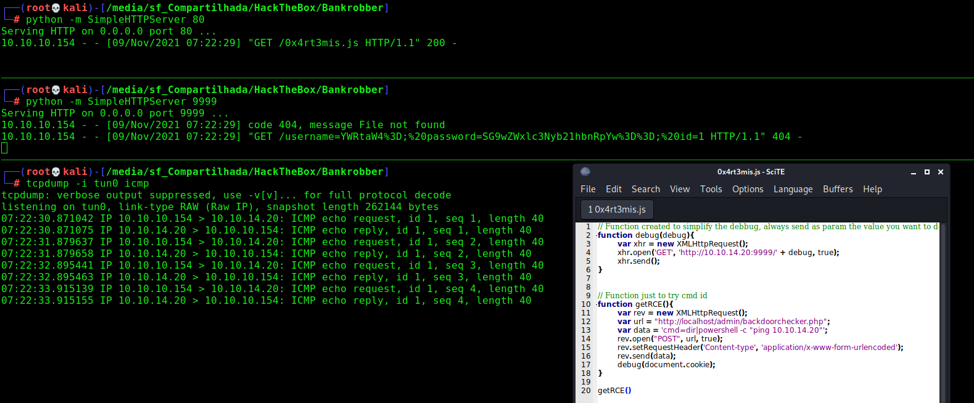This screenshot has height=403, width=974.
Task: Click the ICMP echo reply seq 4 line
Action: pyautogui.click(x=266, y=301)
